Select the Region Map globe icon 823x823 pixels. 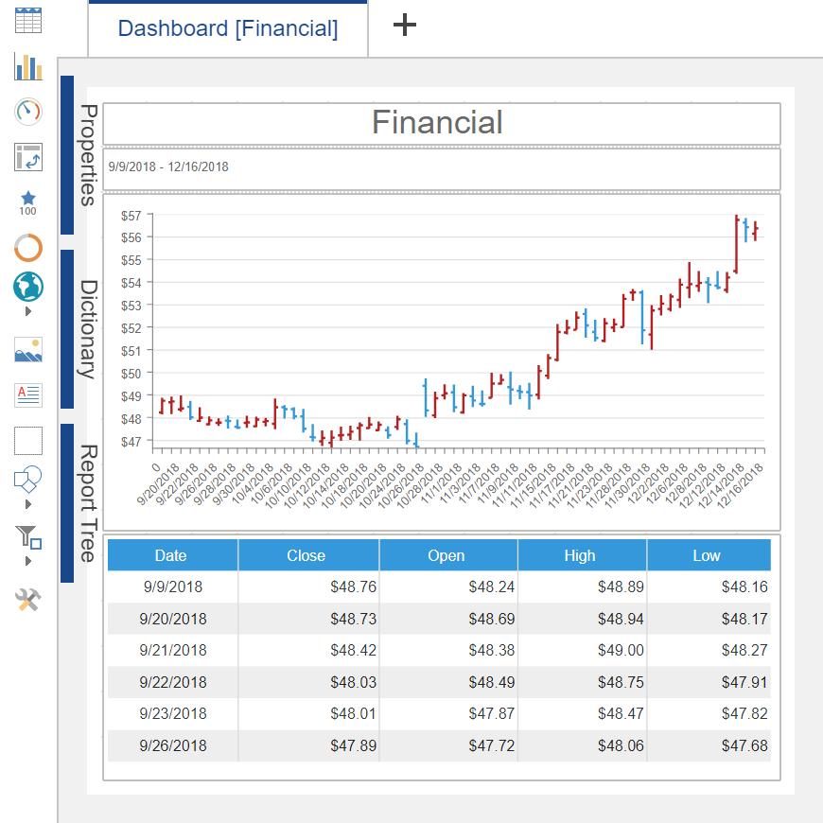[28, 287]
